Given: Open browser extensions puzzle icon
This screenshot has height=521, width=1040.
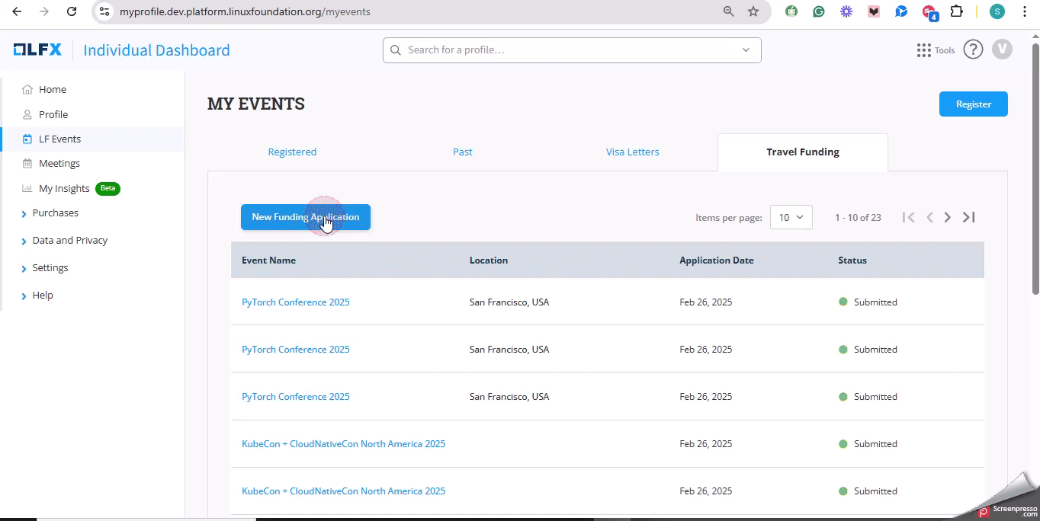Looking at the screenshot, I should [x=956, y=11].
